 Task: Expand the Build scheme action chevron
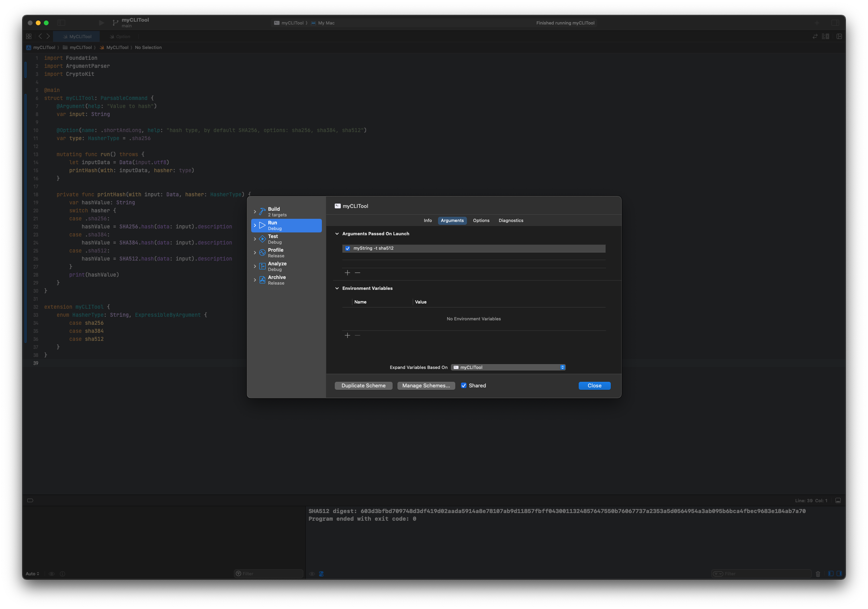click(x=255, y=212)
